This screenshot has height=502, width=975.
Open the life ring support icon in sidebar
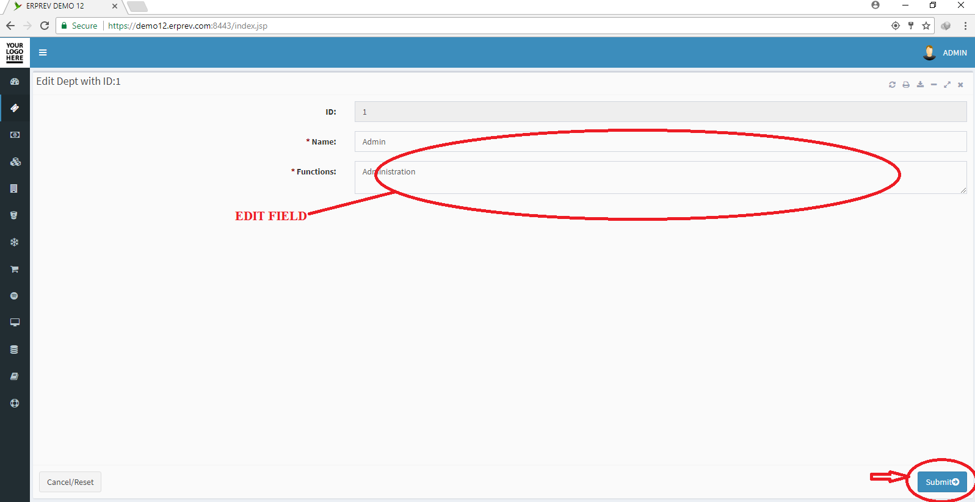15,403
